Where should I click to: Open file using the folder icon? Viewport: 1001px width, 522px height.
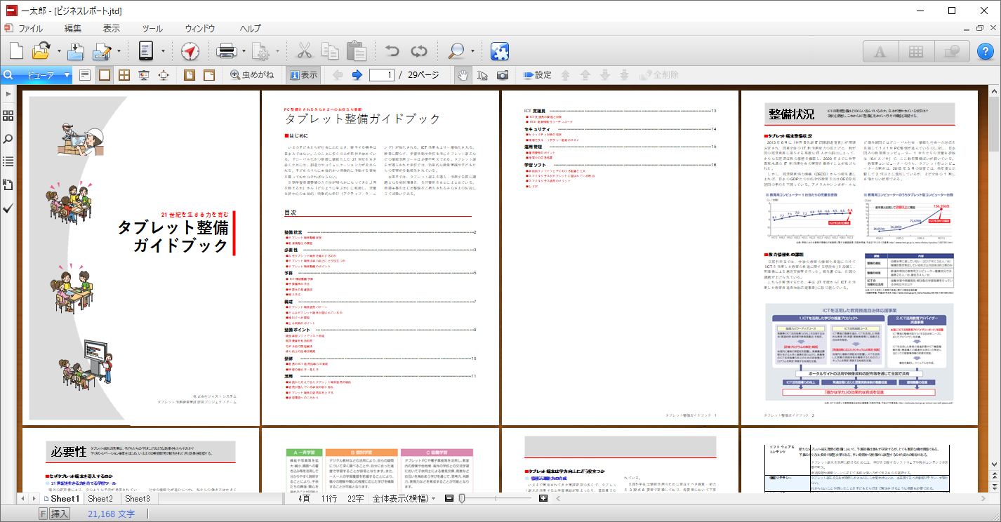[41, 51]
